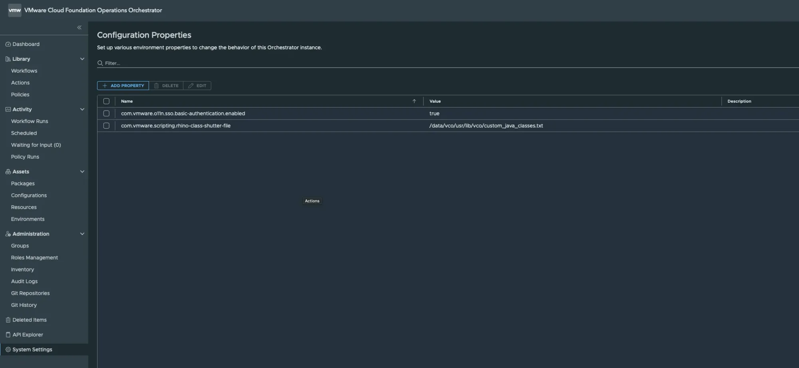Viewport: 799px width, 368px height.
Task: Open Git History
Action: 24,305
